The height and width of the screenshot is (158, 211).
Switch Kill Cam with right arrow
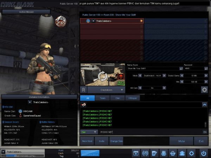point(164,88)
